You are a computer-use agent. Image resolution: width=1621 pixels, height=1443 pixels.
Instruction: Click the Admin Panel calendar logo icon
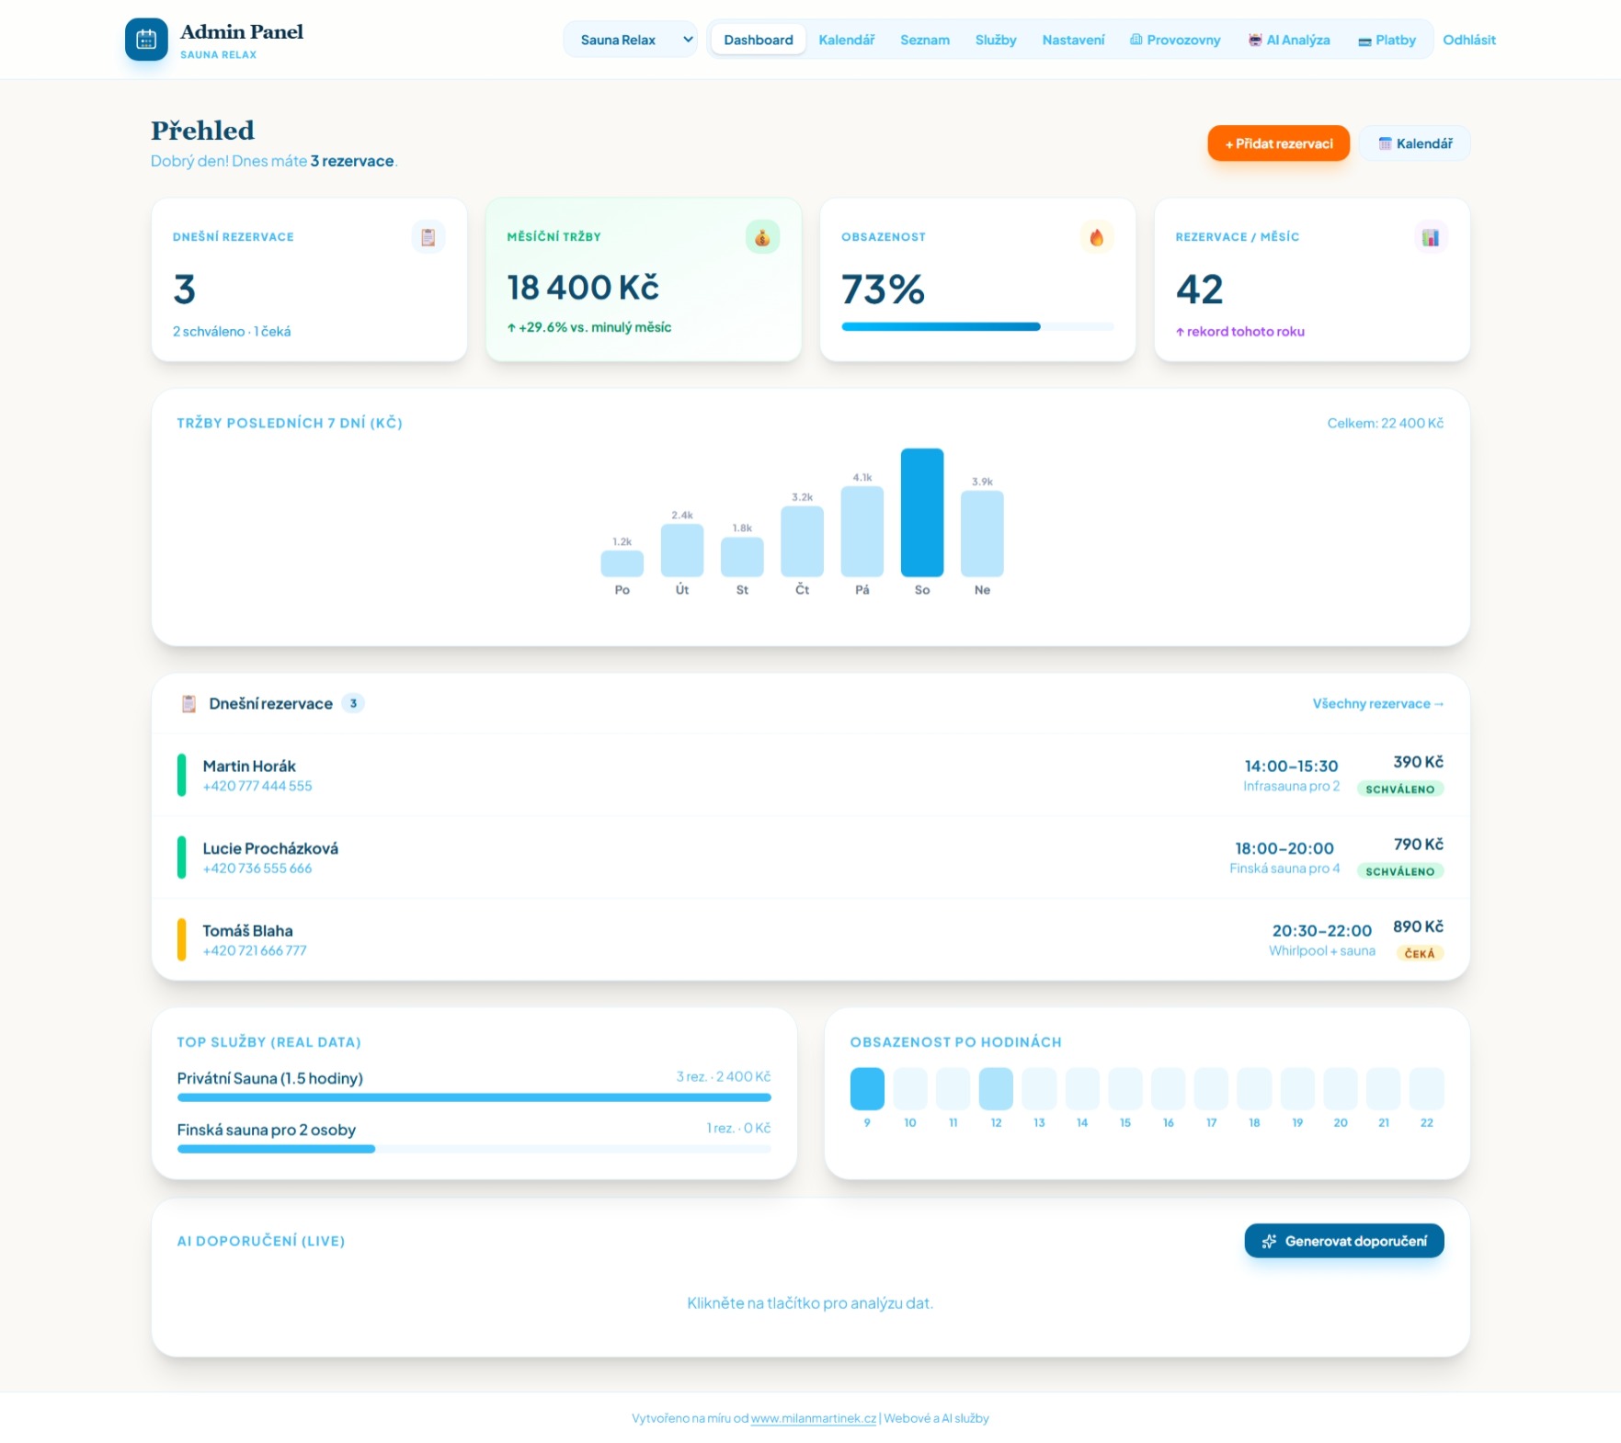coord(146,40)
